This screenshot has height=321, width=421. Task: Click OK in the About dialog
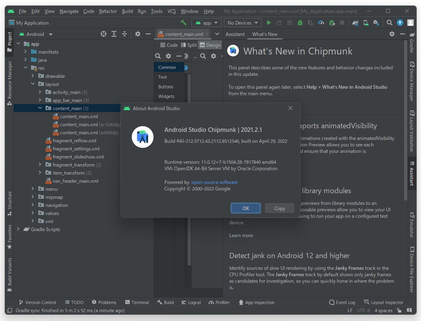coord(245,208)
